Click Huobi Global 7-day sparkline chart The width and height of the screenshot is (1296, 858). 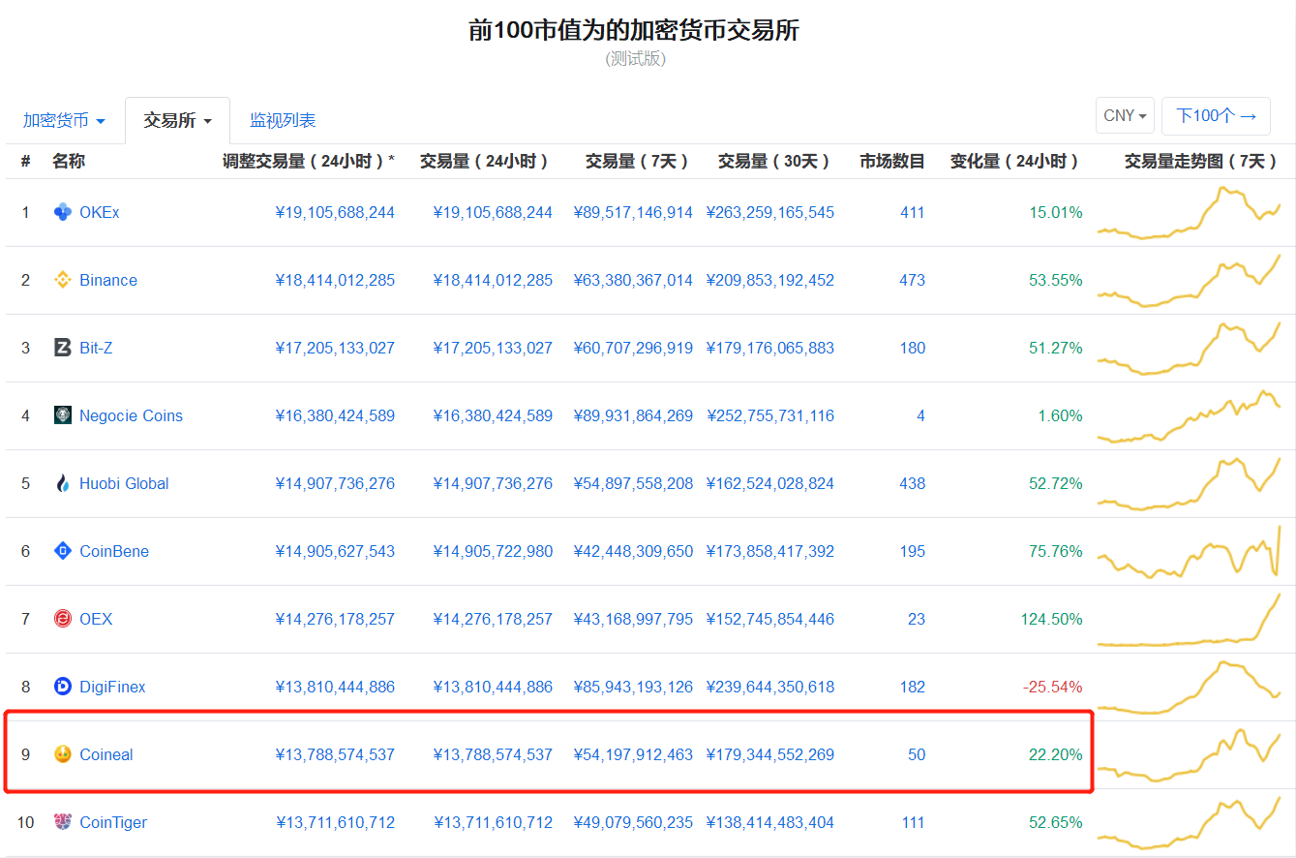1190,483
